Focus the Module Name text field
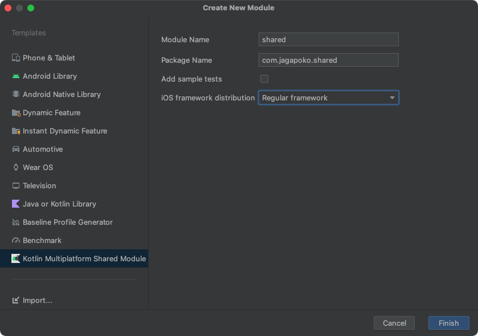This screenshot has width=478, height=336. [329, 39]
